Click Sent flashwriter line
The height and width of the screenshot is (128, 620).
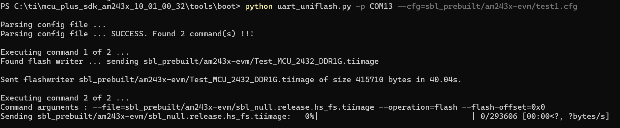click(x=231, y=80)
